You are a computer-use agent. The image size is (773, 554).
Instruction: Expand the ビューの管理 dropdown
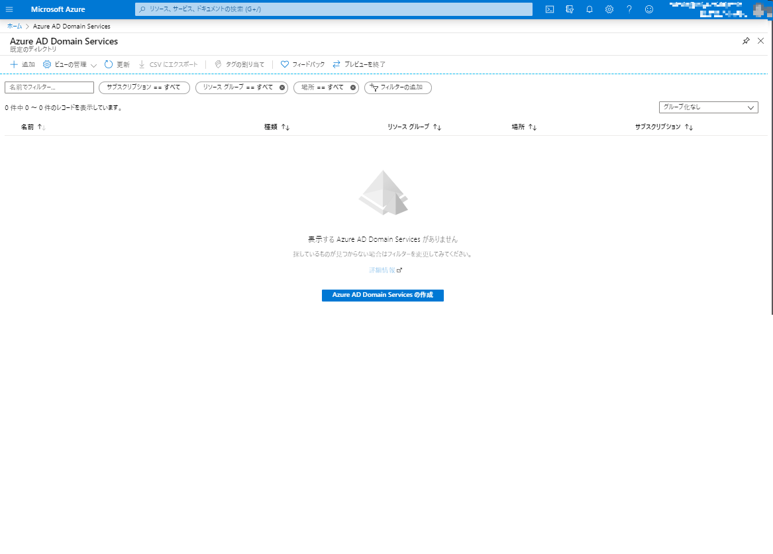tap(68, 64)
